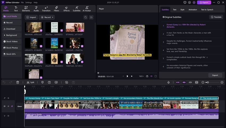Select the Epical Battle audio clip

click(x=122, y=116)
